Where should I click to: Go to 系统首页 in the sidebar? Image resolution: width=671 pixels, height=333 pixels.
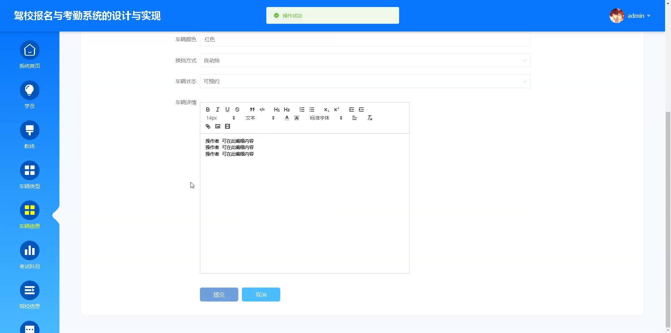[x=30, y=55]
